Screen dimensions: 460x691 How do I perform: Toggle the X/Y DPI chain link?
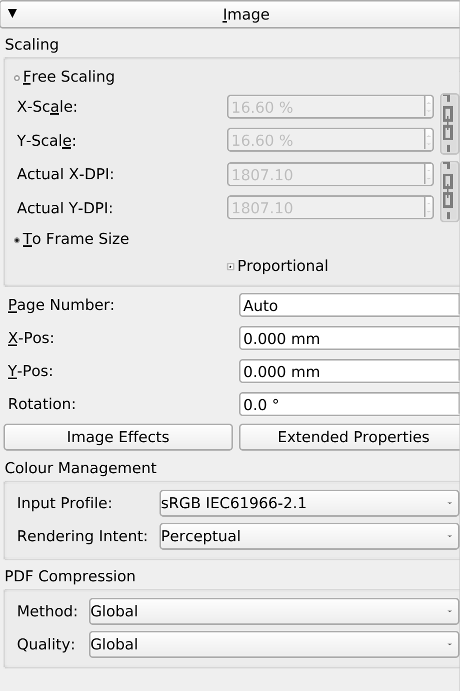pyautogui.click(x=448, y=191)
